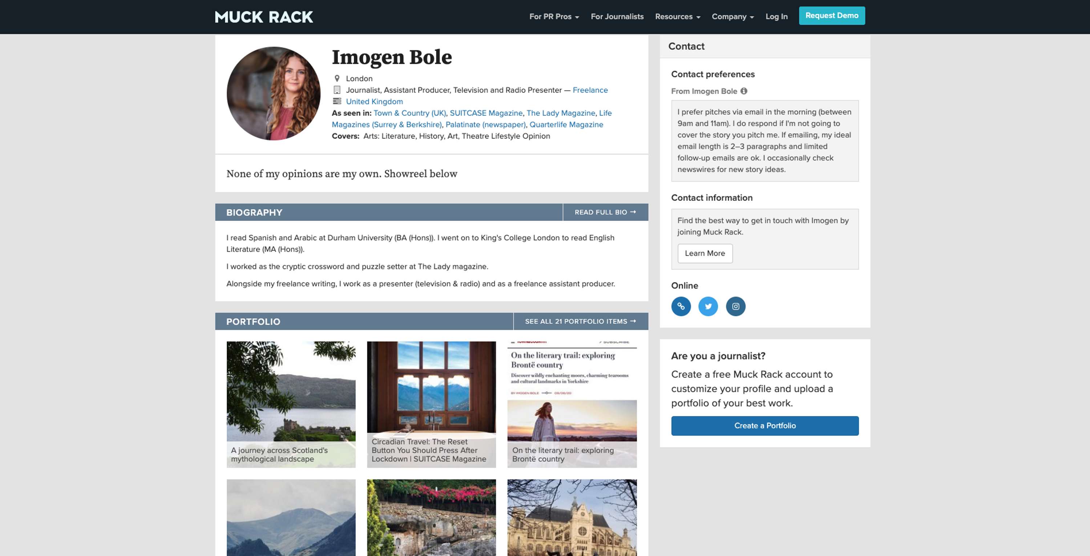This screenshot has height=556, width=1090.
Task: Click the building icon beside the job title
Action: (337, 90)
